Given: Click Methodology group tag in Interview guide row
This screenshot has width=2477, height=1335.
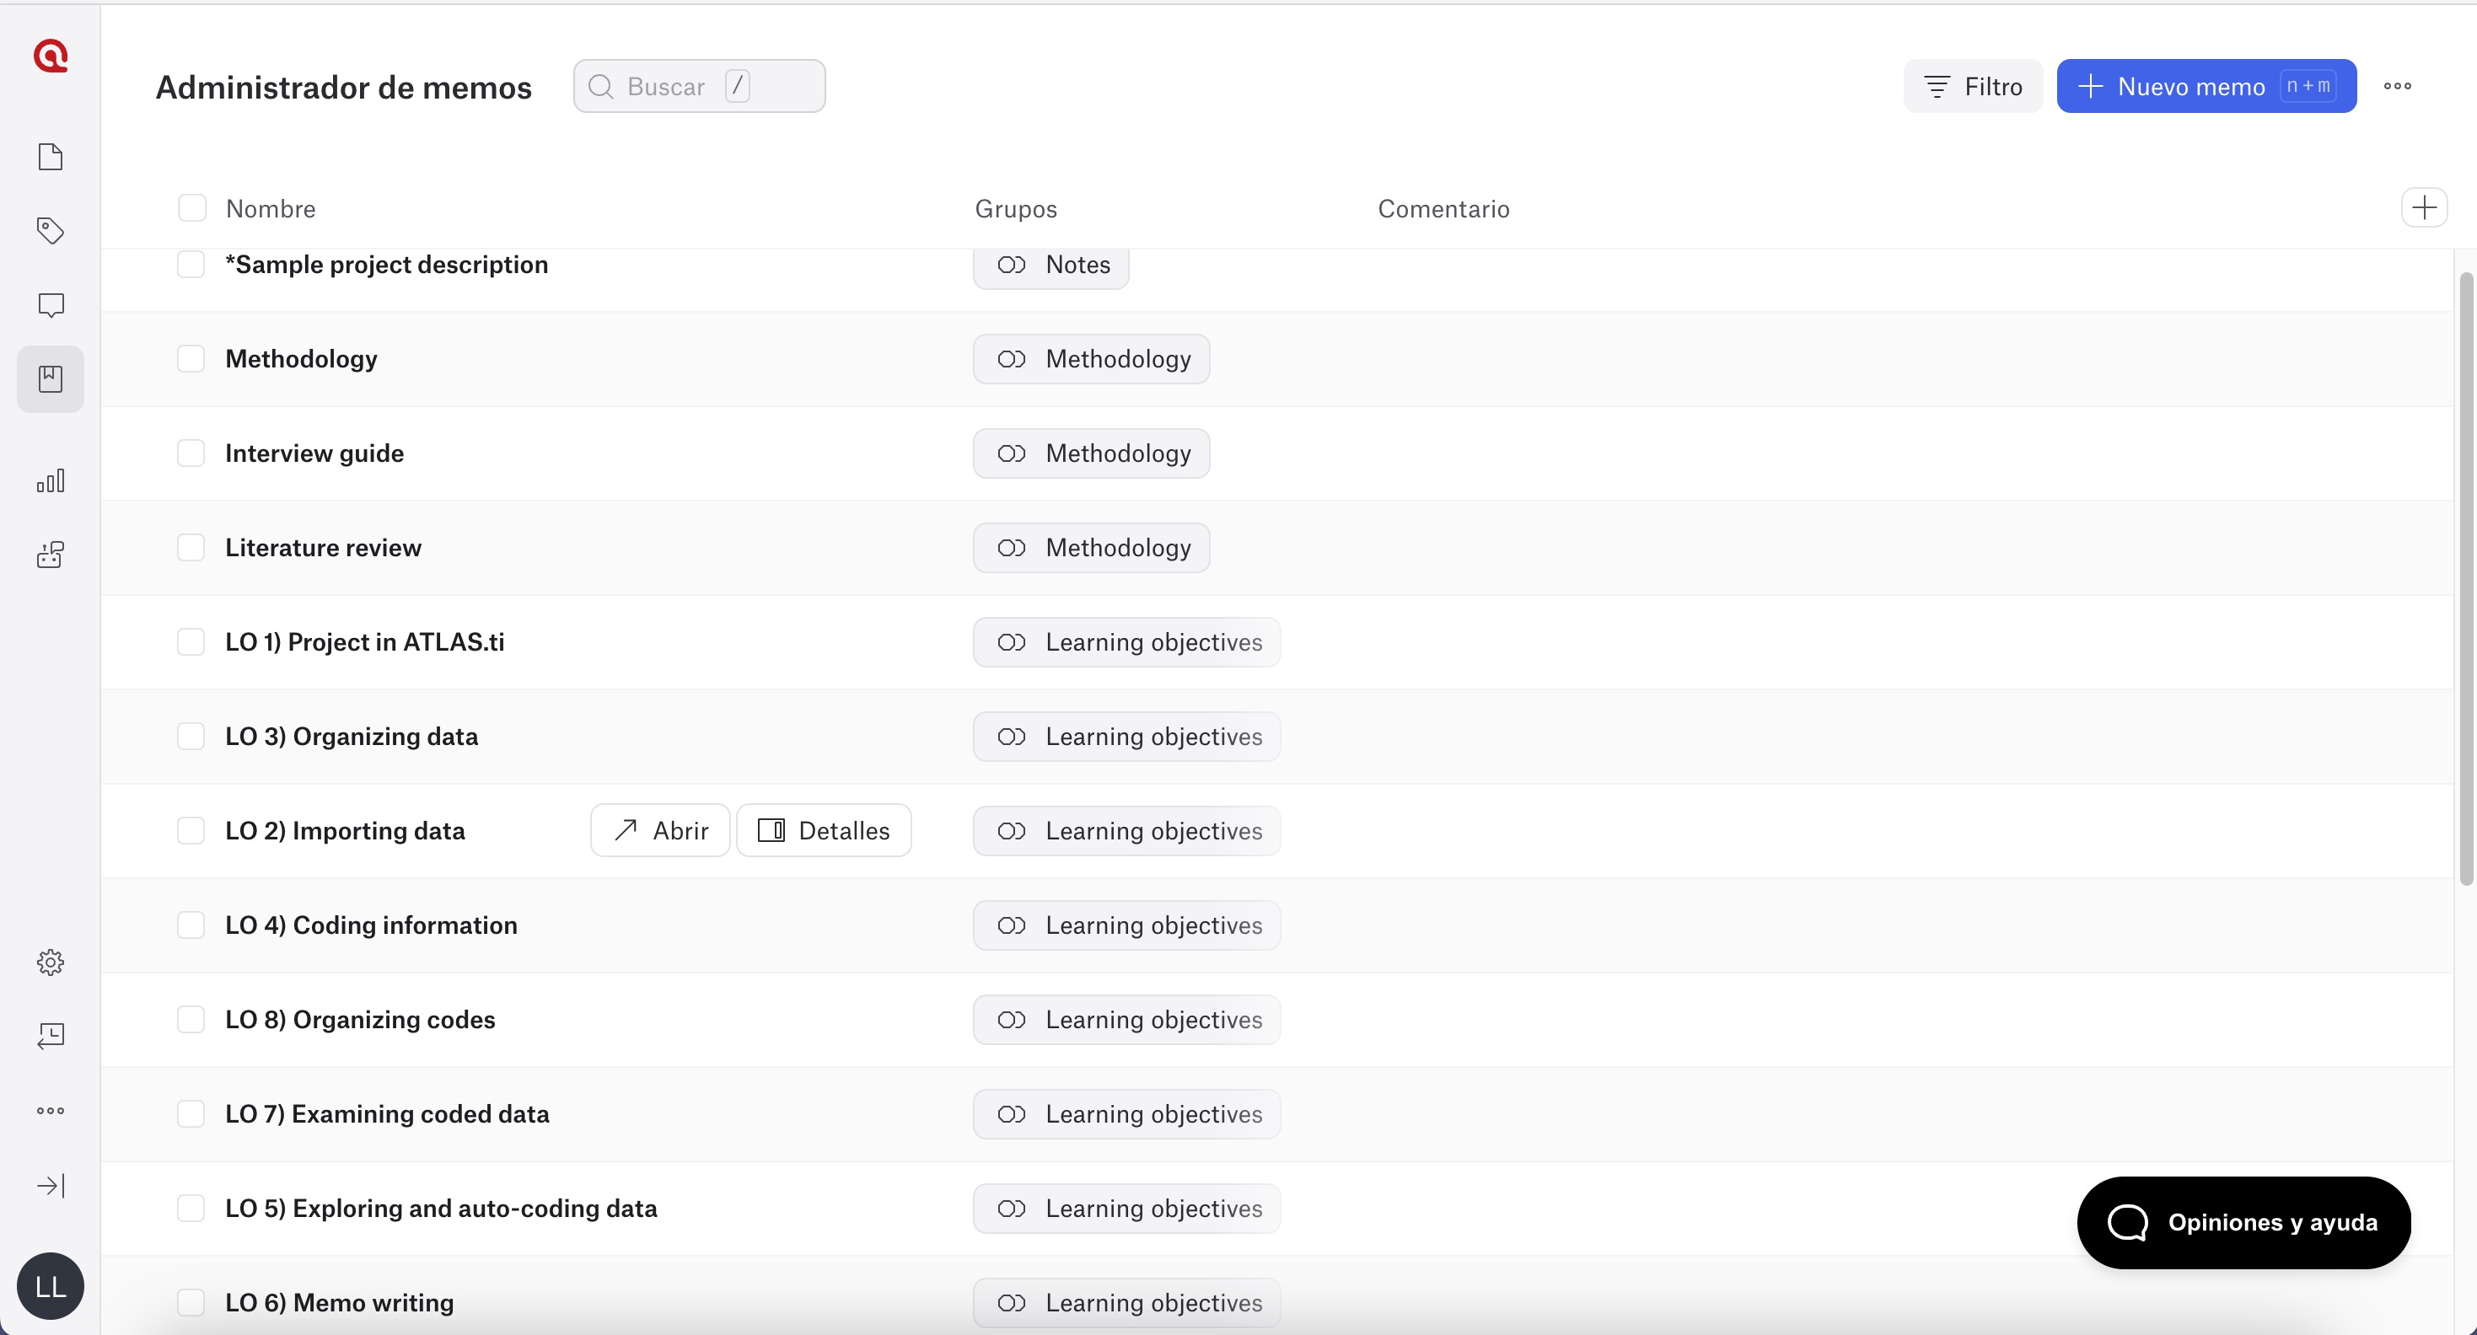Looking at the screenshot, I should pyautogui.click(x=1091, y=453).
